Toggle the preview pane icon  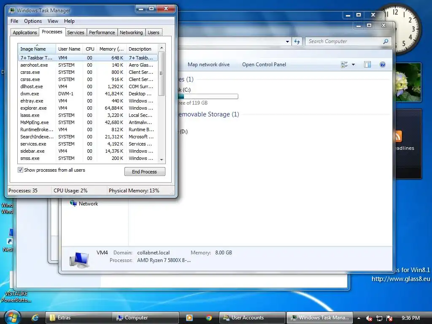(367, 65)
